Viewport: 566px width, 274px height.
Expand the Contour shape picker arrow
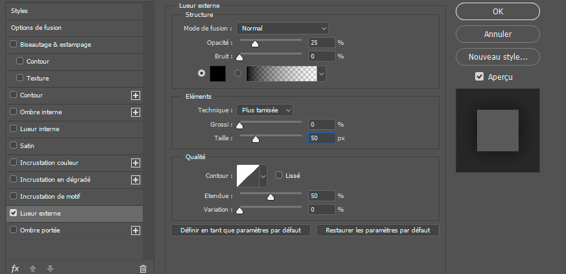click(263, 175)
